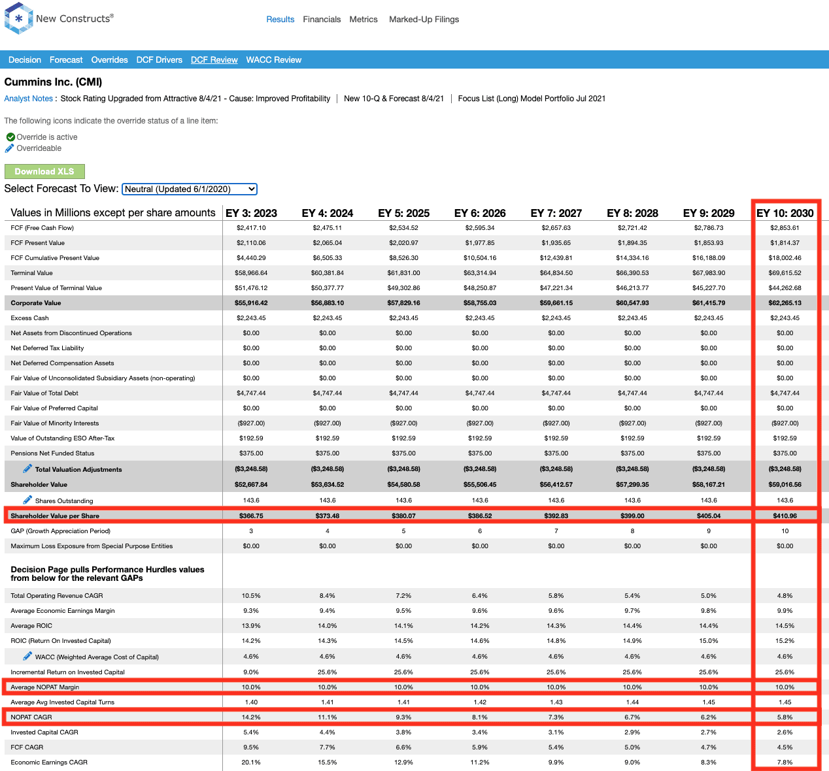Open the Metrics menu item
The image size is (829, 771).
(x=364, y=20)
